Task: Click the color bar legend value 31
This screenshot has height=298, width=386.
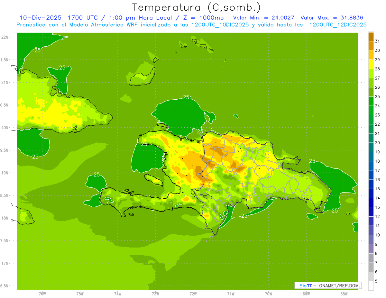Action: [x=378, y=41]
